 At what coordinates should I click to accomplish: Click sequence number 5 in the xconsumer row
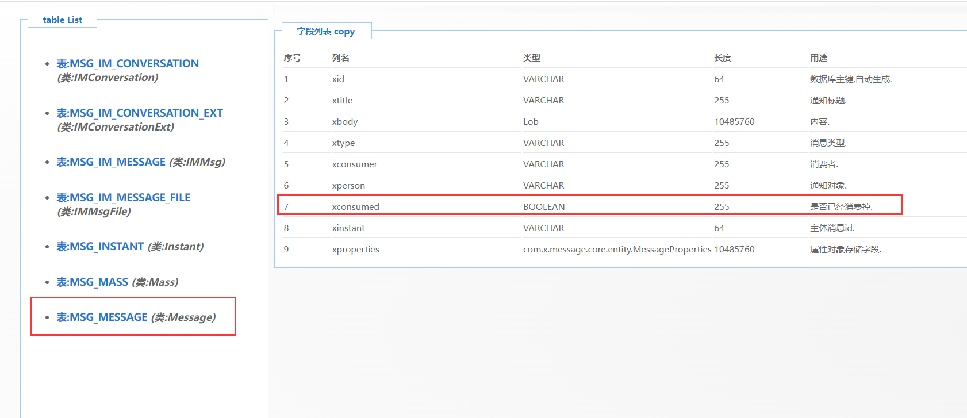(x=286, y=164)
